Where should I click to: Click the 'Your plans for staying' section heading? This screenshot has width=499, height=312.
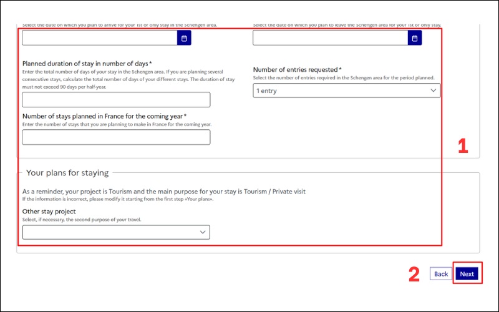(67, 173)
